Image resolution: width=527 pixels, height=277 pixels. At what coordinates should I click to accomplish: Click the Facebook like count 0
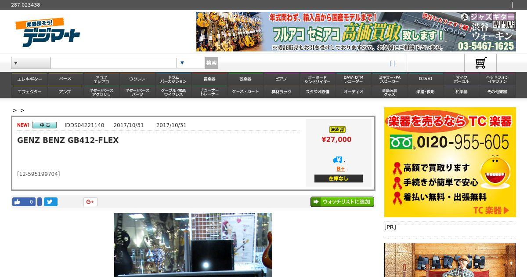(x=31, y=202)
